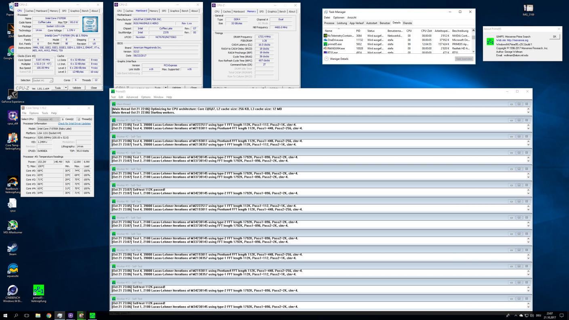The image size is (569, 320).
Task: Open the Windows Start menu
Action: 5,315
